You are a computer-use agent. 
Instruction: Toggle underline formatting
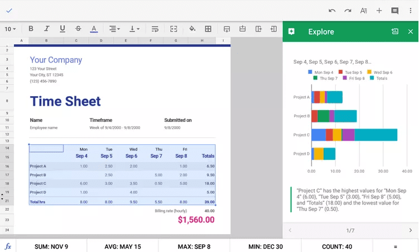tap(62, 28)
